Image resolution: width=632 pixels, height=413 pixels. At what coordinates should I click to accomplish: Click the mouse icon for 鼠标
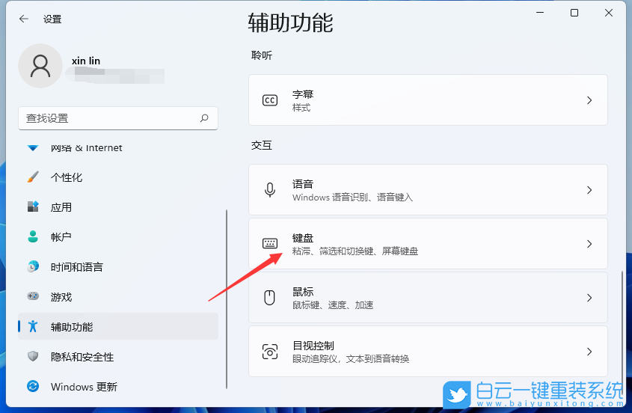tap(270, 298)
